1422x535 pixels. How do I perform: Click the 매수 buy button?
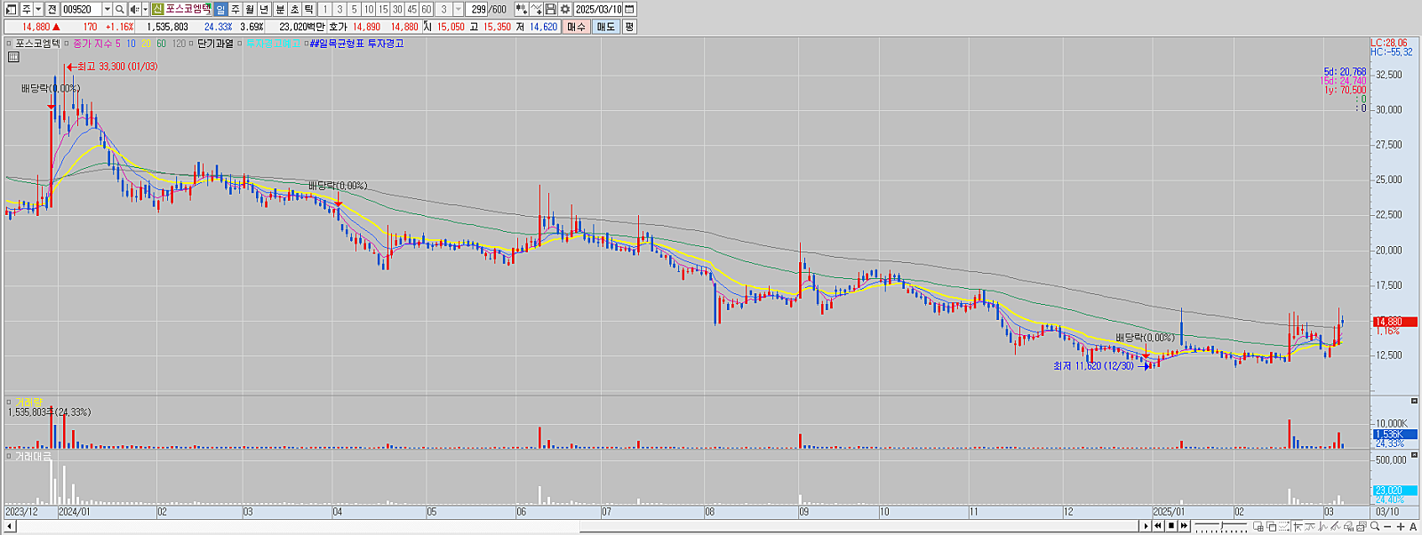576,27
